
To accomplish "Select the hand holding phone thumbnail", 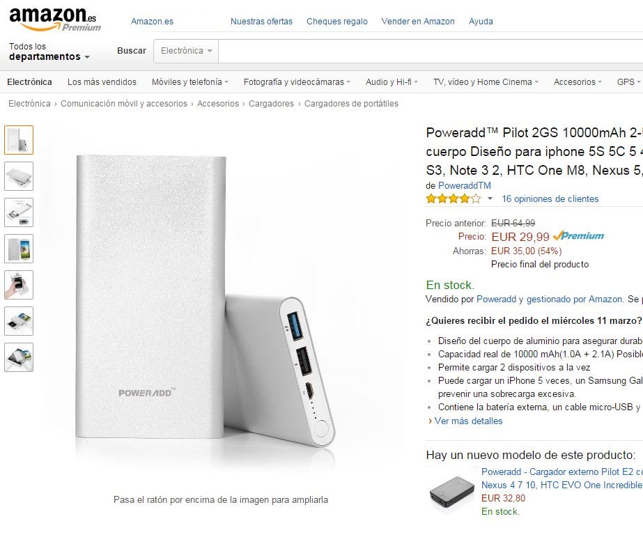I will click(x=19, y=285).
